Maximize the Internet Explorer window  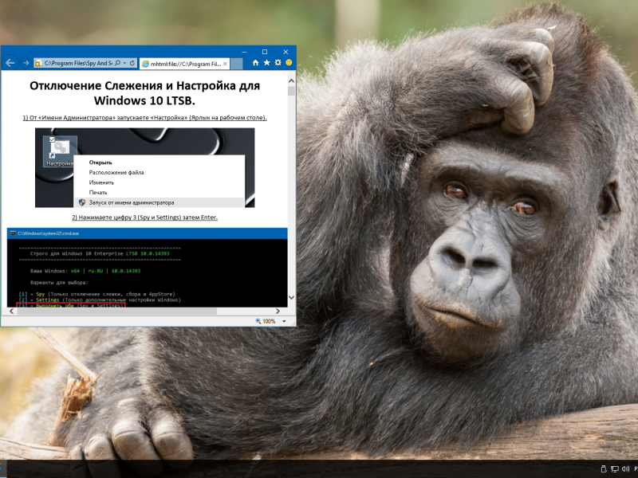pos(265,52)
